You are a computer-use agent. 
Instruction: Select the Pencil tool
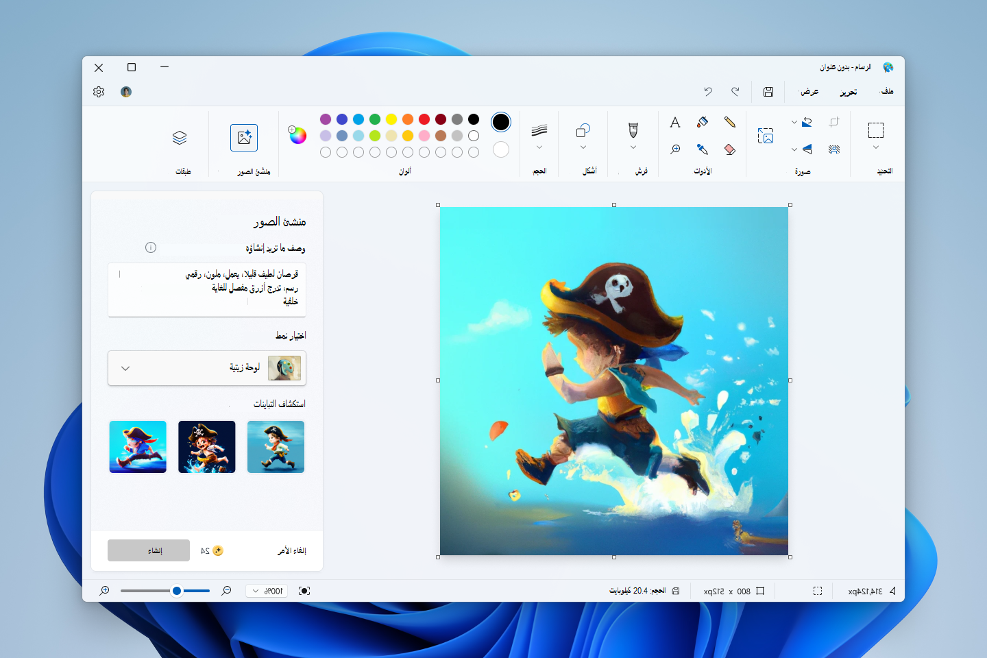click(x=730, y=122)
